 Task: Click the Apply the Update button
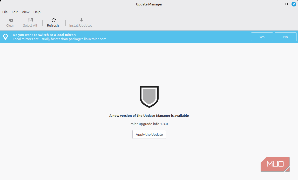[x=149, y=134]
